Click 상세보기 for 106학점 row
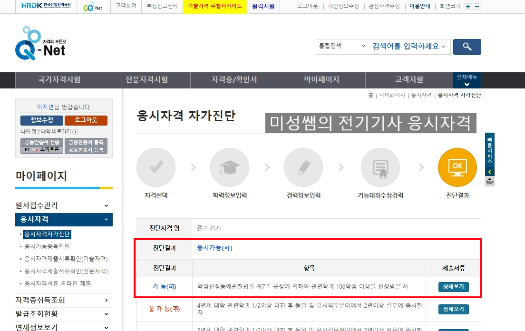525x331 pixels. click(453, 287)
